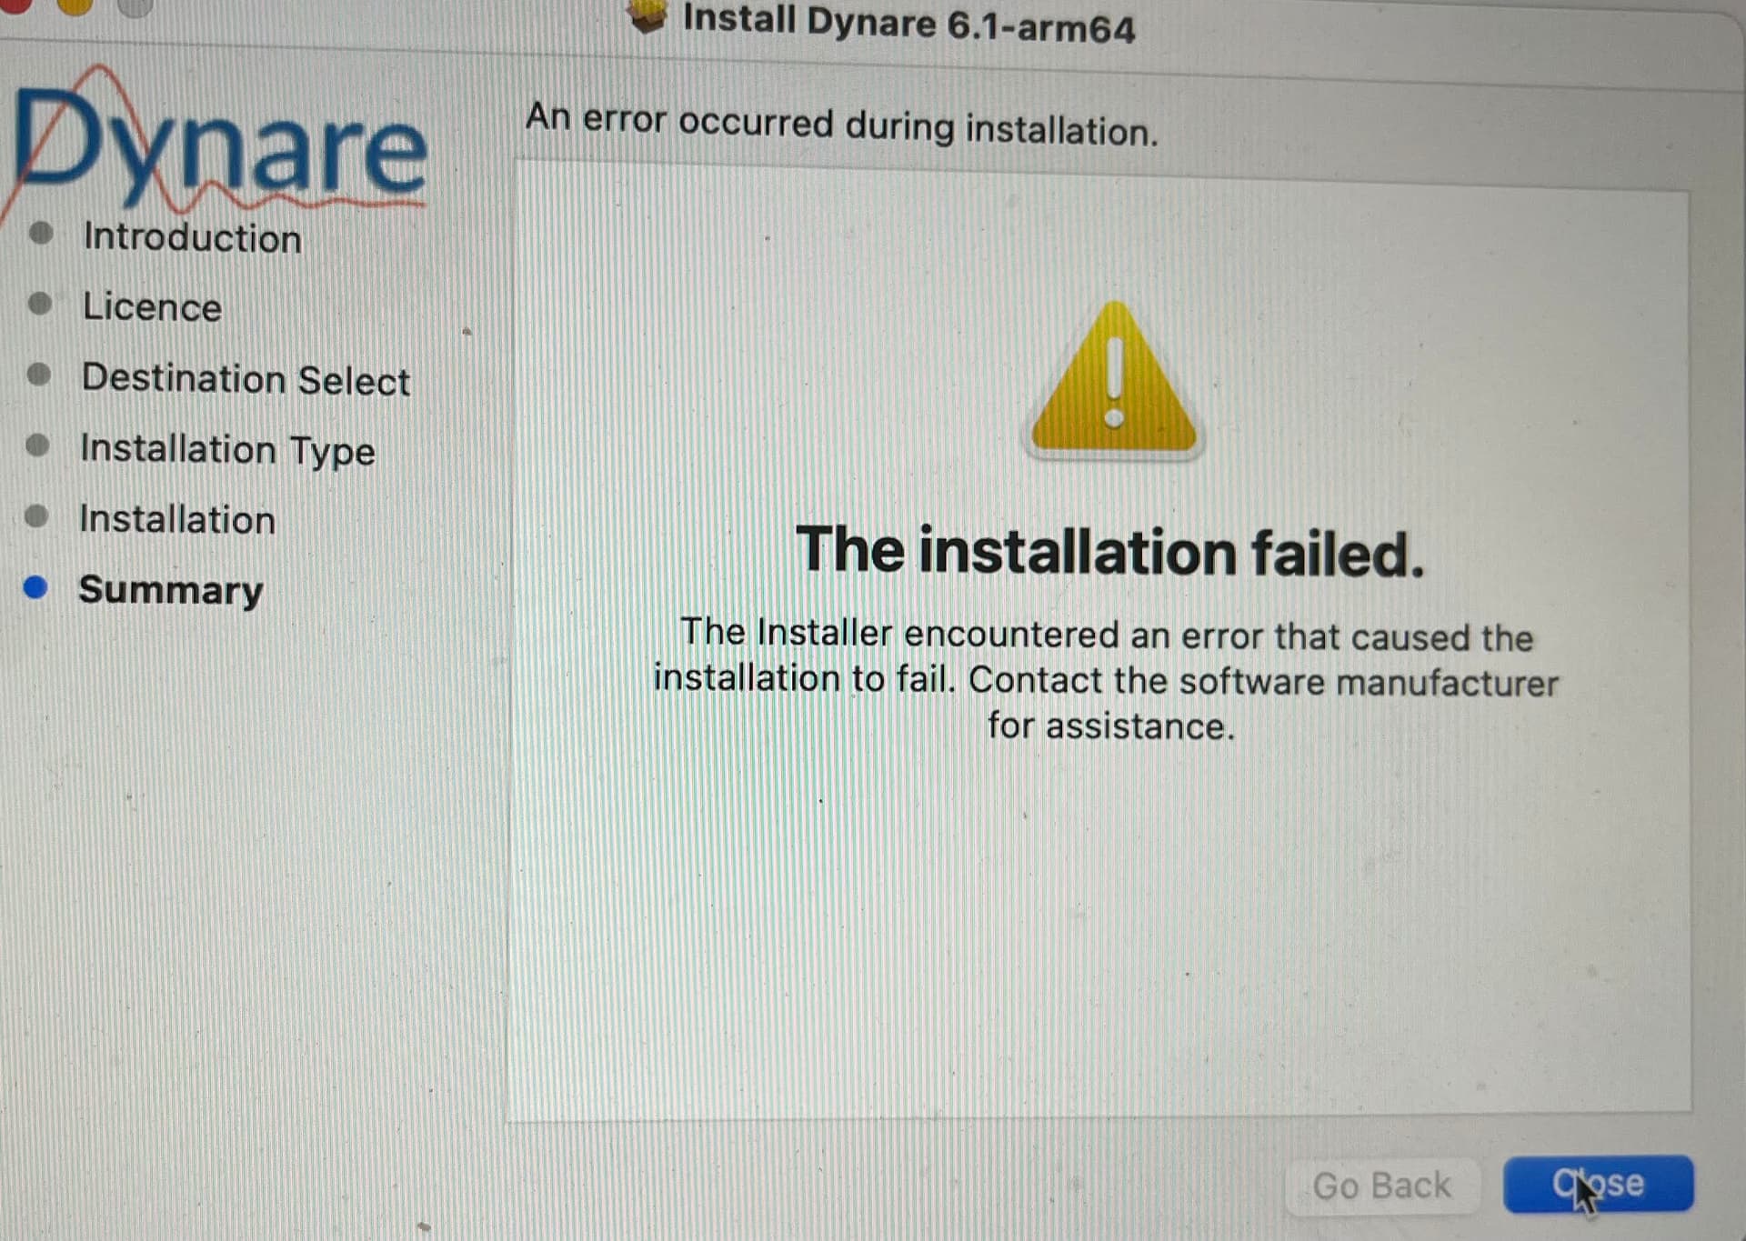The height and width of the screenshot is (1241, 1746).
Task: Click the bullet beside Installation Type
Action: [37, 445]
